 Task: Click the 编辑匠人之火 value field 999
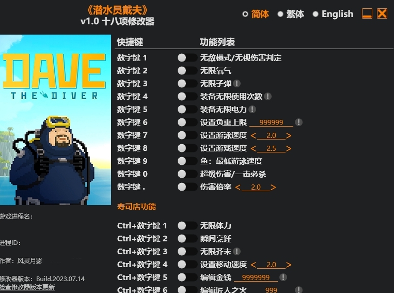(x=271, y=290)
